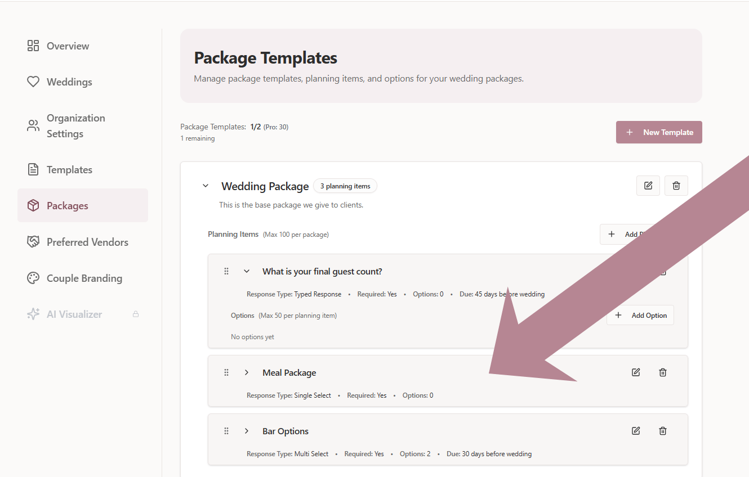
Task: Edit the Bar Options planning item
Action: point(636,431)
